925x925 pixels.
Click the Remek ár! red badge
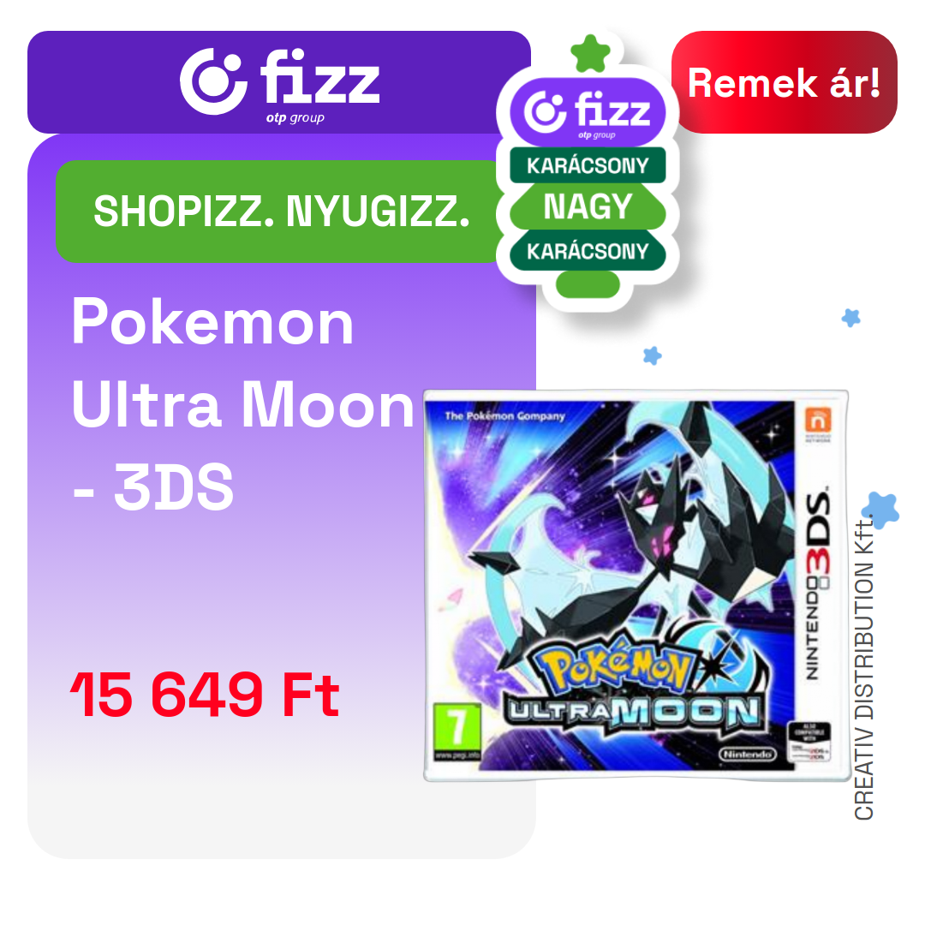coord(784,82)
